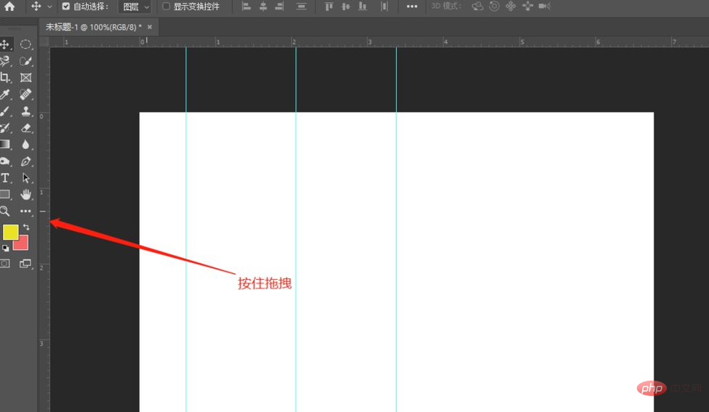
Task: Close the 未标题-1 document tab
Action: (x=150, y=27)
